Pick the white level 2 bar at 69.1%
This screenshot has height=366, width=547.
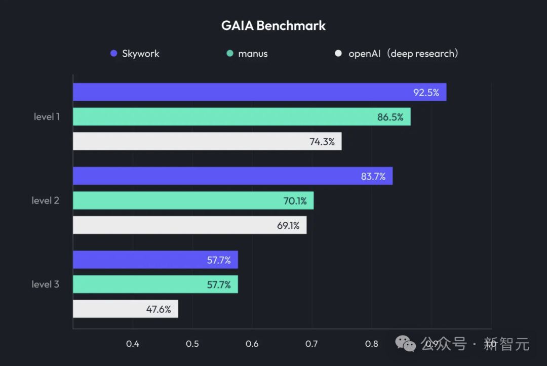coord(189,225)
